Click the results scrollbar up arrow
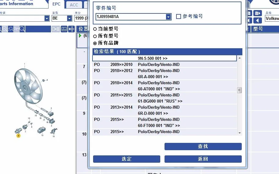279x174 pixels. point(240,58)
